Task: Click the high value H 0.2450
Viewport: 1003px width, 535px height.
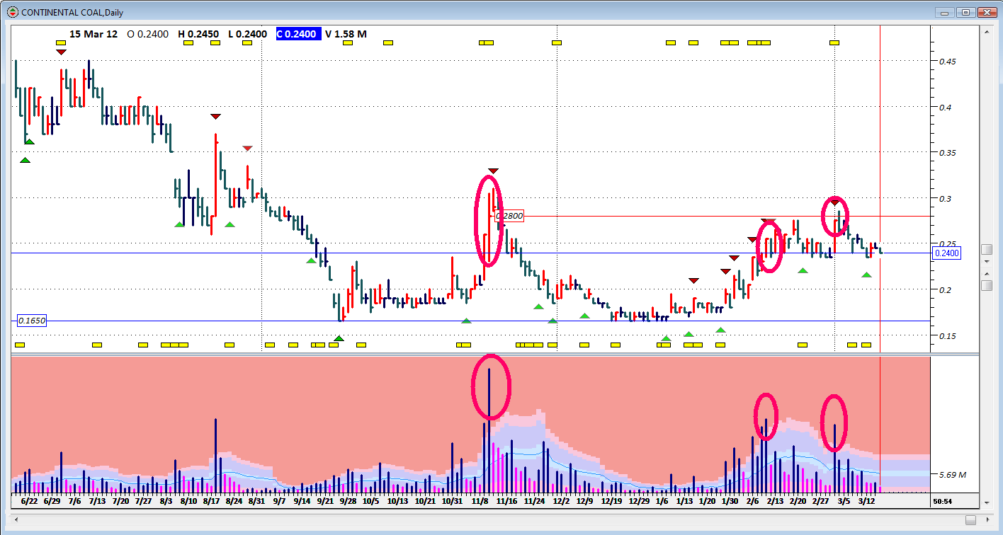Action: point(199,34)
